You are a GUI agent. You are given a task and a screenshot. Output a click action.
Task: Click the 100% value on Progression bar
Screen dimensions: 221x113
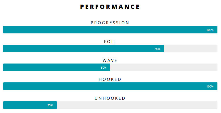point(210,30)
